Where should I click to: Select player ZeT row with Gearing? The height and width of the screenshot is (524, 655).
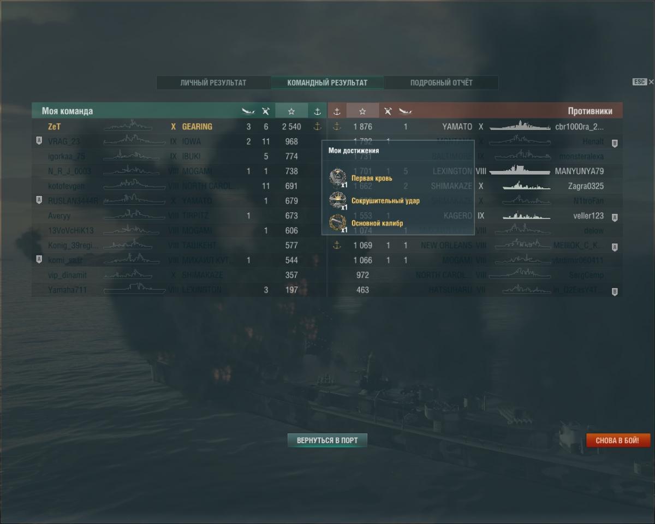(179, 127)
